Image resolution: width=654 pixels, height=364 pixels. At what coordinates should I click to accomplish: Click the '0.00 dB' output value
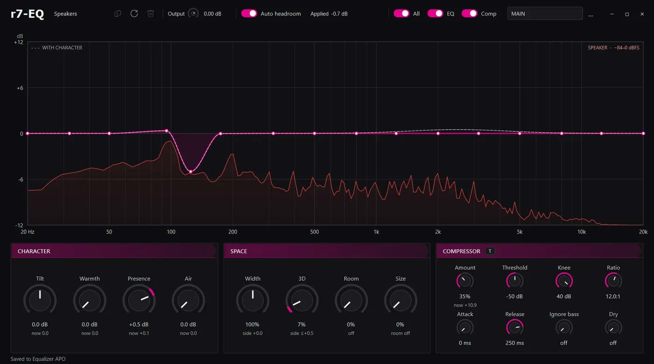click(x=213, y=14)
